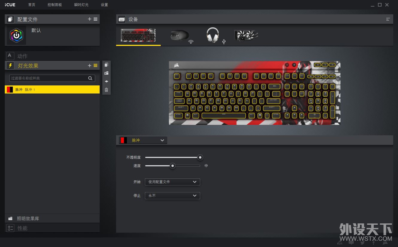
Task: Open the Facebook icon in status bar
Action: [x=373, y=243]
